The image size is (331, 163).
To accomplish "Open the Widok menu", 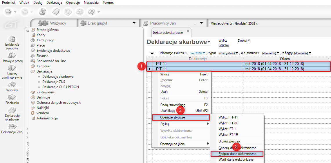I will pyautogui.click(x=24, y=3).
